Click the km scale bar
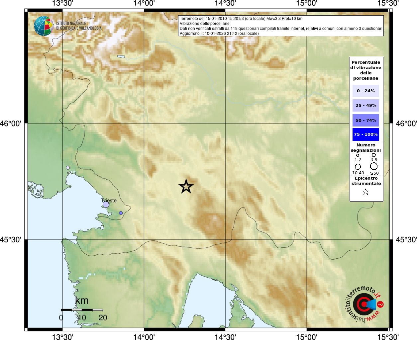 [82, 310]
